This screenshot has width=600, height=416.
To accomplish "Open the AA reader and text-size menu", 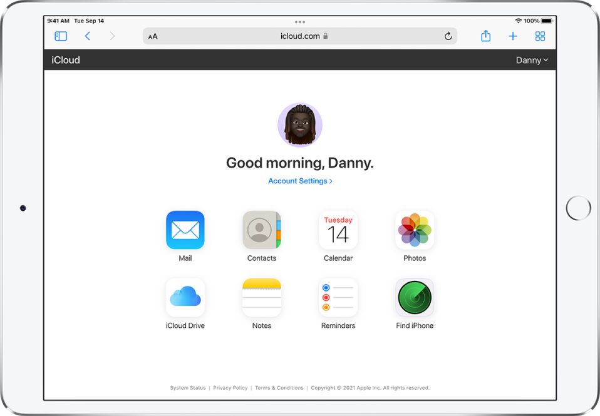I will pos(153,36).
